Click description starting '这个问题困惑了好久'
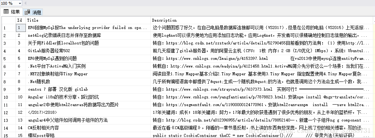Screen dimensions: 375x138 point(261,28)
